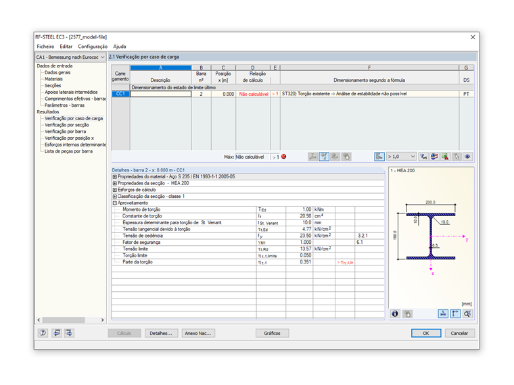The width and height of the screenshot is (514, 385).
Task: Go to previous table with left arrow icon
Action: tap(57, 333)
